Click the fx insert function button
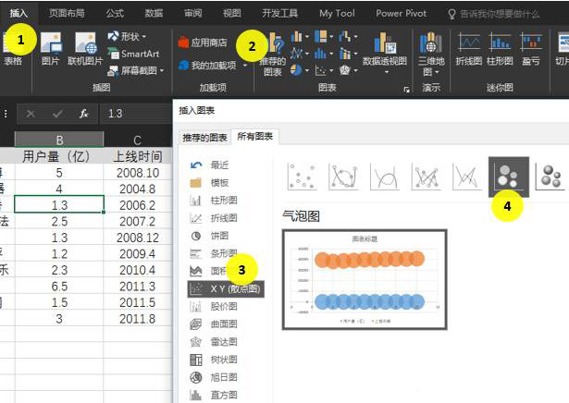Image resolution: width=569 pixels, height=403 pixels. 83,114
